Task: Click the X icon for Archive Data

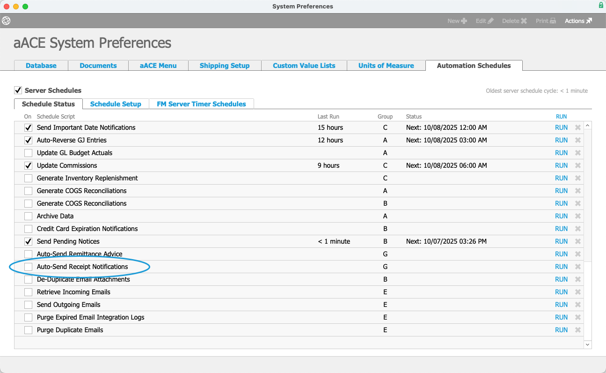Action: click(x=578, y=216)
